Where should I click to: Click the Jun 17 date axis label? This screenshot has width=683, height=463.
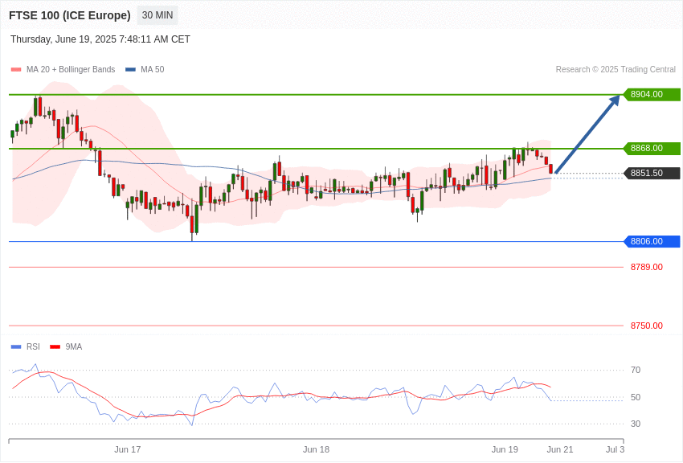click(128, 449)
